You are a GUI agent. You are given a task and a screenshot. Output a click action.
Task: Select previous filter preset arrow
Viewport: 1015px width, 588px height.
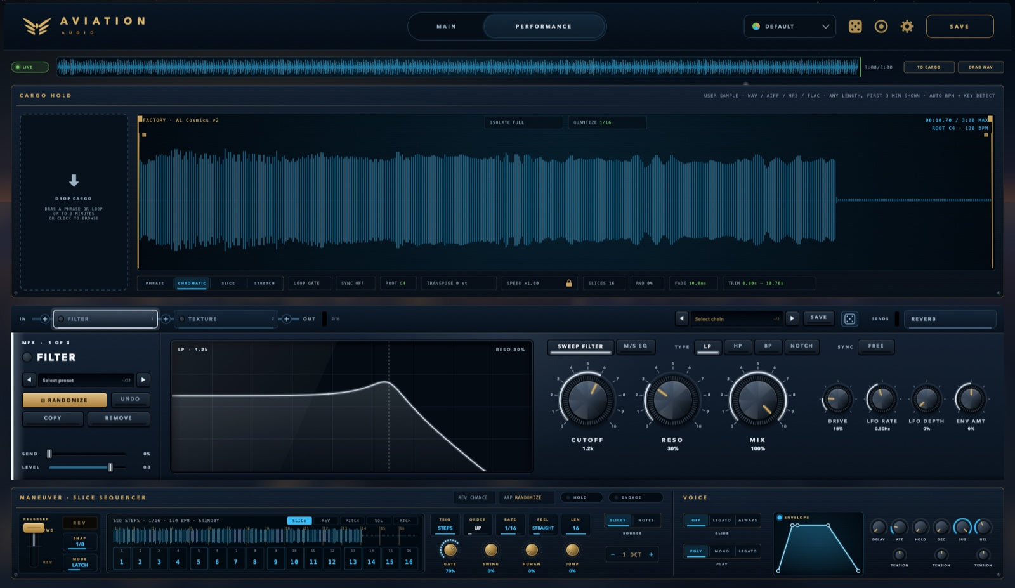point(29,380)
